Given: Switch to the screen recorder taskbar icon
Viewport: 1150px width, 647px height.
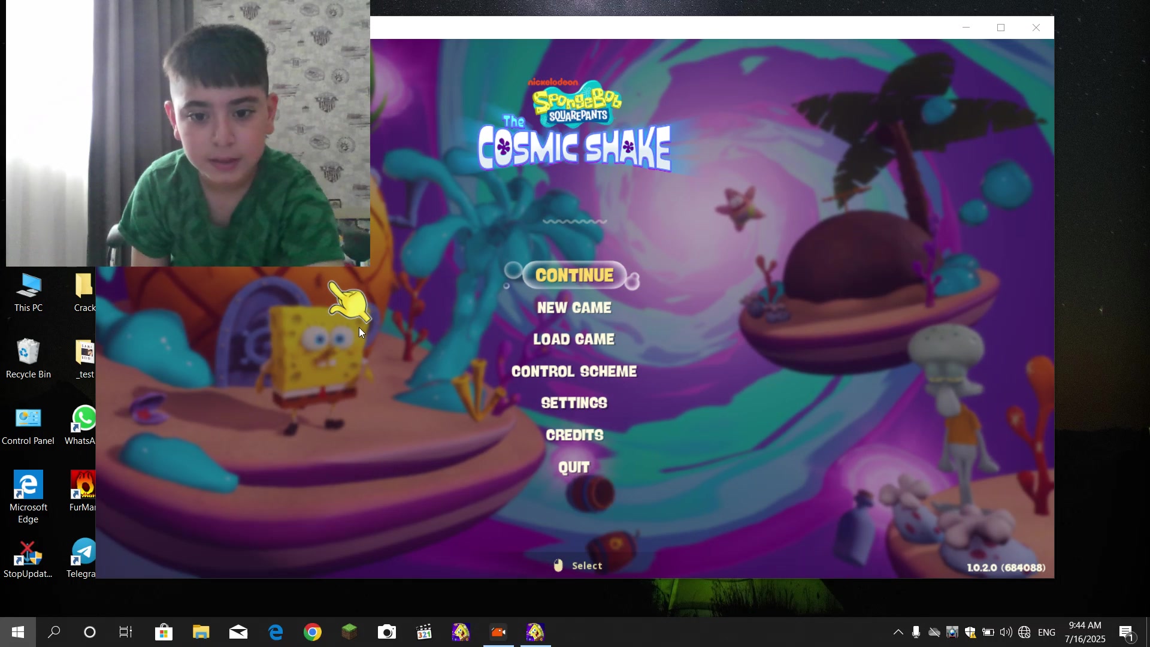Looking at the screenshot, I should click(x=498, y=632).
